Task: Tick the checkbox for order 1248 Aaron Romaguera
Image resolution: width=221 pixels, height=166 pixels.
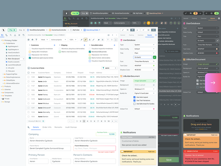Action: [x=29, y=77]
